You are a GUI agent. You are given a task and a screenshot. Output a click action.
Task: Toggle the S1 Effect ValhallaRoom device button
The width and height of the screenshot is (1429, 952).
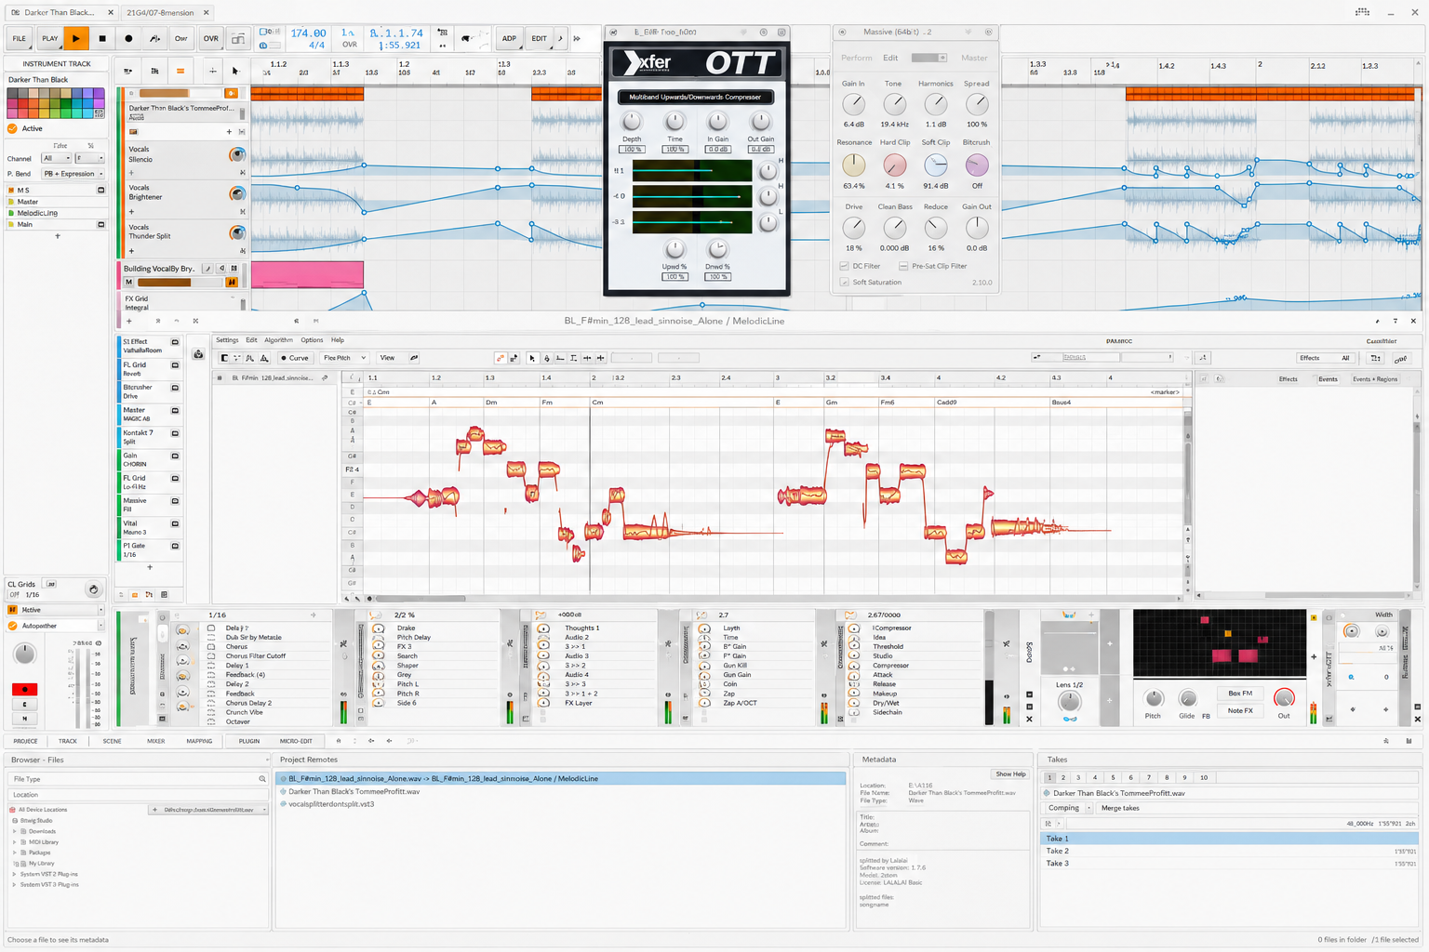tap(175, 342)
